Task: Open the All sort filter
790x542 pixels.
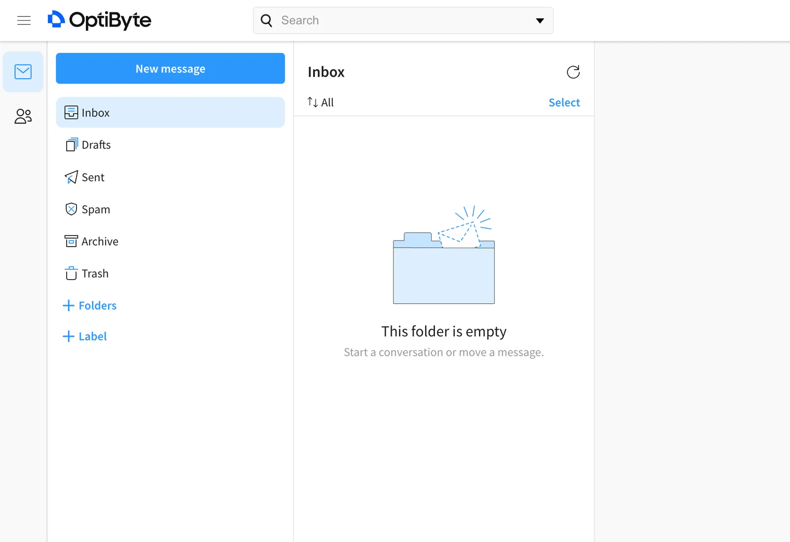Action: [x=320, y=102]
